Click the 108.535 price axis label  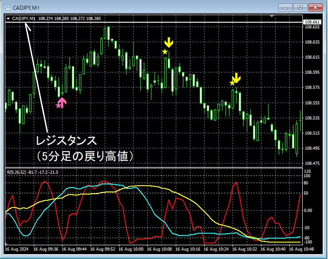[312, 118]
